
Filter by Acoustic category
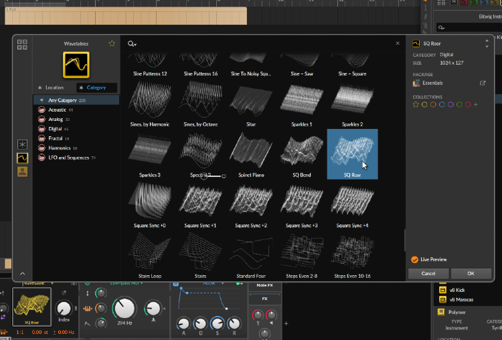[76, 110]
